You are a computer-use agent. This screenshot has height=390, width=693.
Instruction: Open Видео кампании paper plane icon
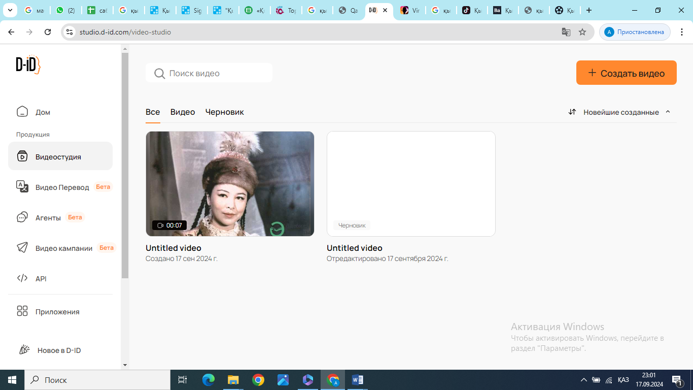point(22,248)
